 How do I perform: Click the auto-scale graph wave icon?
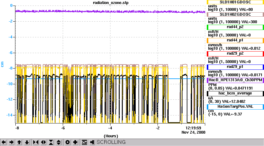tap(84, 142)
